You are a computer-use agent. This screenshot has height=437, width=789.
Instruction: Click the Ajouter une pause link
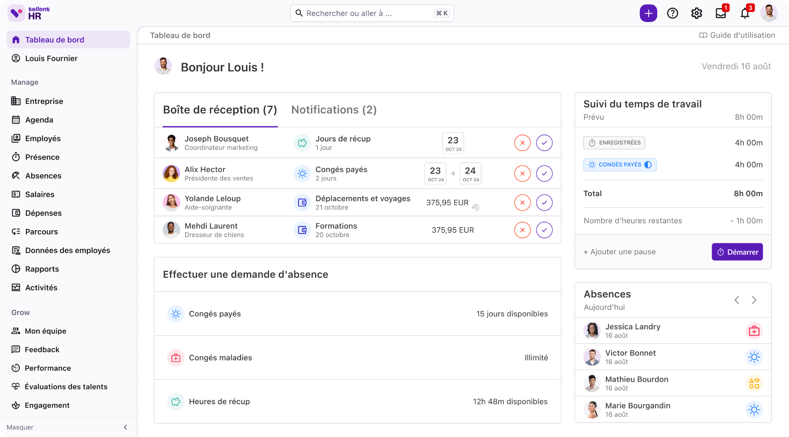(619, 252)
